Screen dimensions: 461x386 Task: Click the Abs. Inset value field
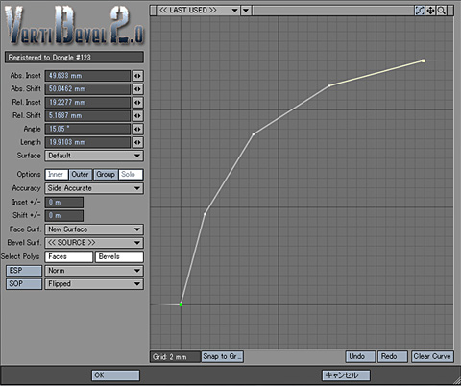pyautogui.click(x=87, y=76)
